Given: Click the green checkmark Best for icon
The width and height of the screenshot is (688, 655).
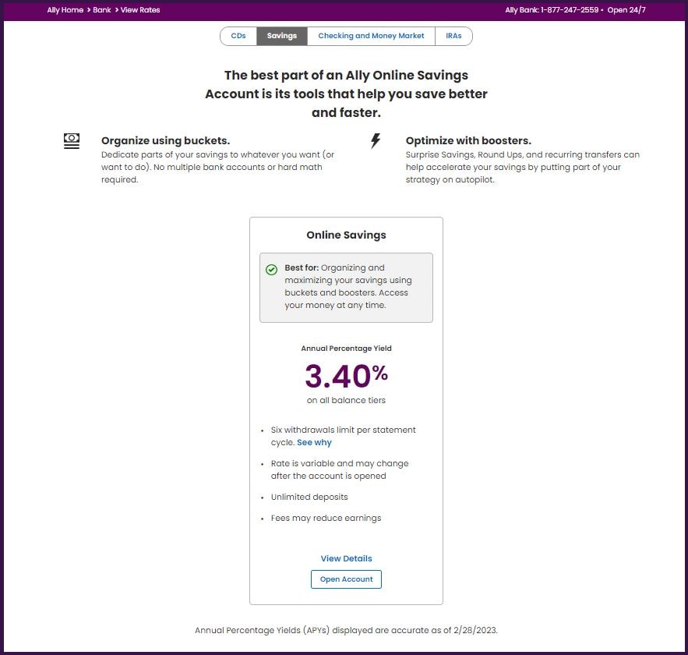Looking at the screenshot, I should pyautogui.click(x=272, y=269).
